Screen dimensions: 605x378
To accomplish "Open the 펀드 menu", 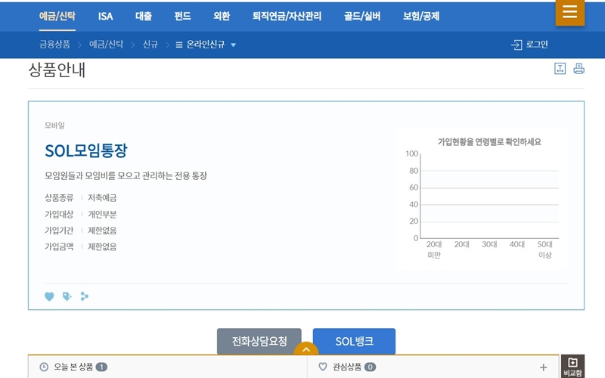I will (182, 16).
